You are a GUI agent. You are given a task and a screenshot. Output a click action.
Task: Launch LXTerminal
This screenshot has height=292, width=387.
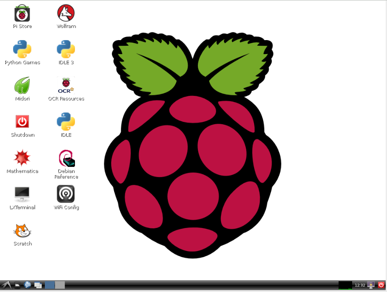pyautogui.click(x=22, y=194)
